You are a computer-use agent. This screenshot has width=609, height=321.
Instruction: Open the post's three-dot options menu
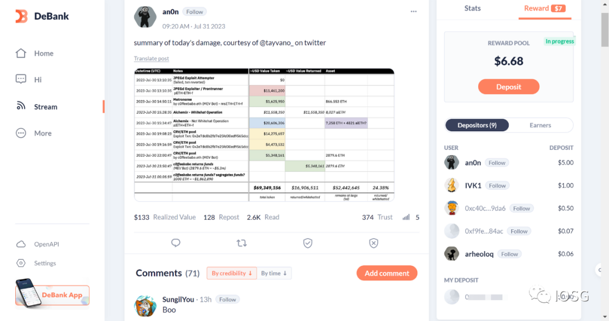click(413, 12)
